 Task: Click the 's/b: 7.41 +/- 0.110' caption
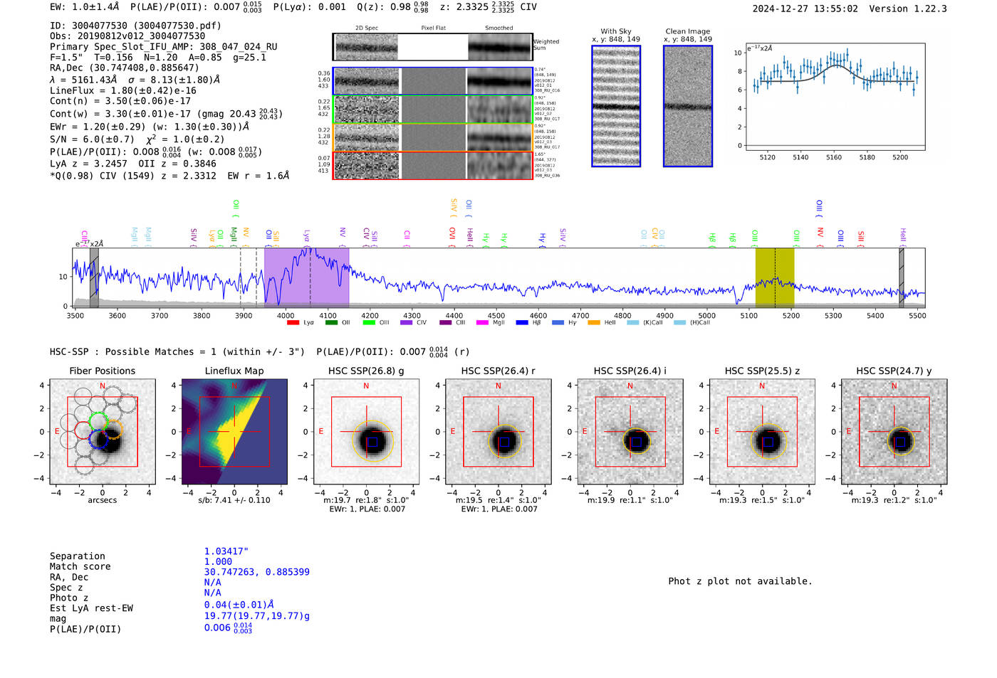tap(234, 500)
